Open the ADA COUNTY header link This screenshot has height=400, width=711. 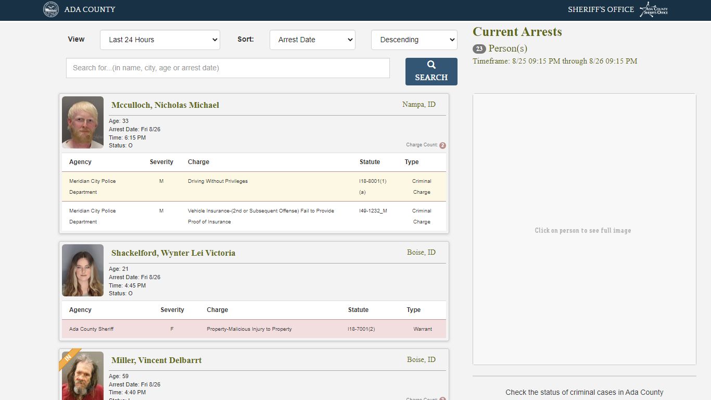(90, 9)
